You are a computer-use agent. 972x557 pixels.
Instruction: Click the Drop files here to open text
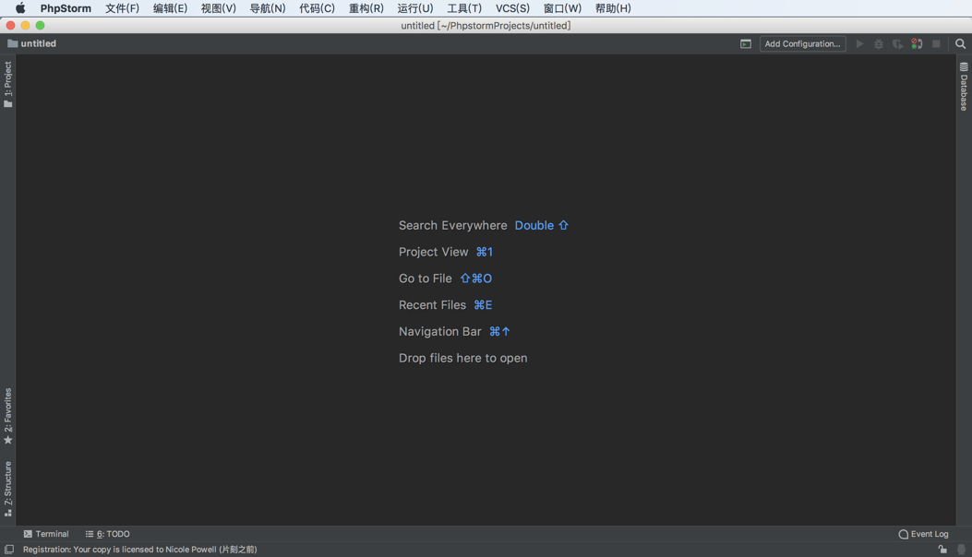click(x=463, y=358)
